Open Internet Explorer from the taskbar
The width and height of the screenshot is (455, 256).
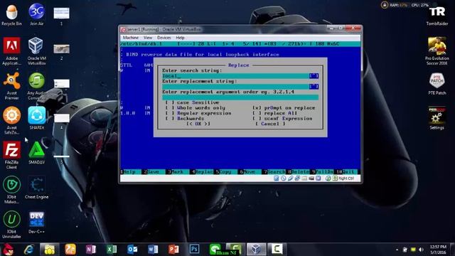coord(28,250)
